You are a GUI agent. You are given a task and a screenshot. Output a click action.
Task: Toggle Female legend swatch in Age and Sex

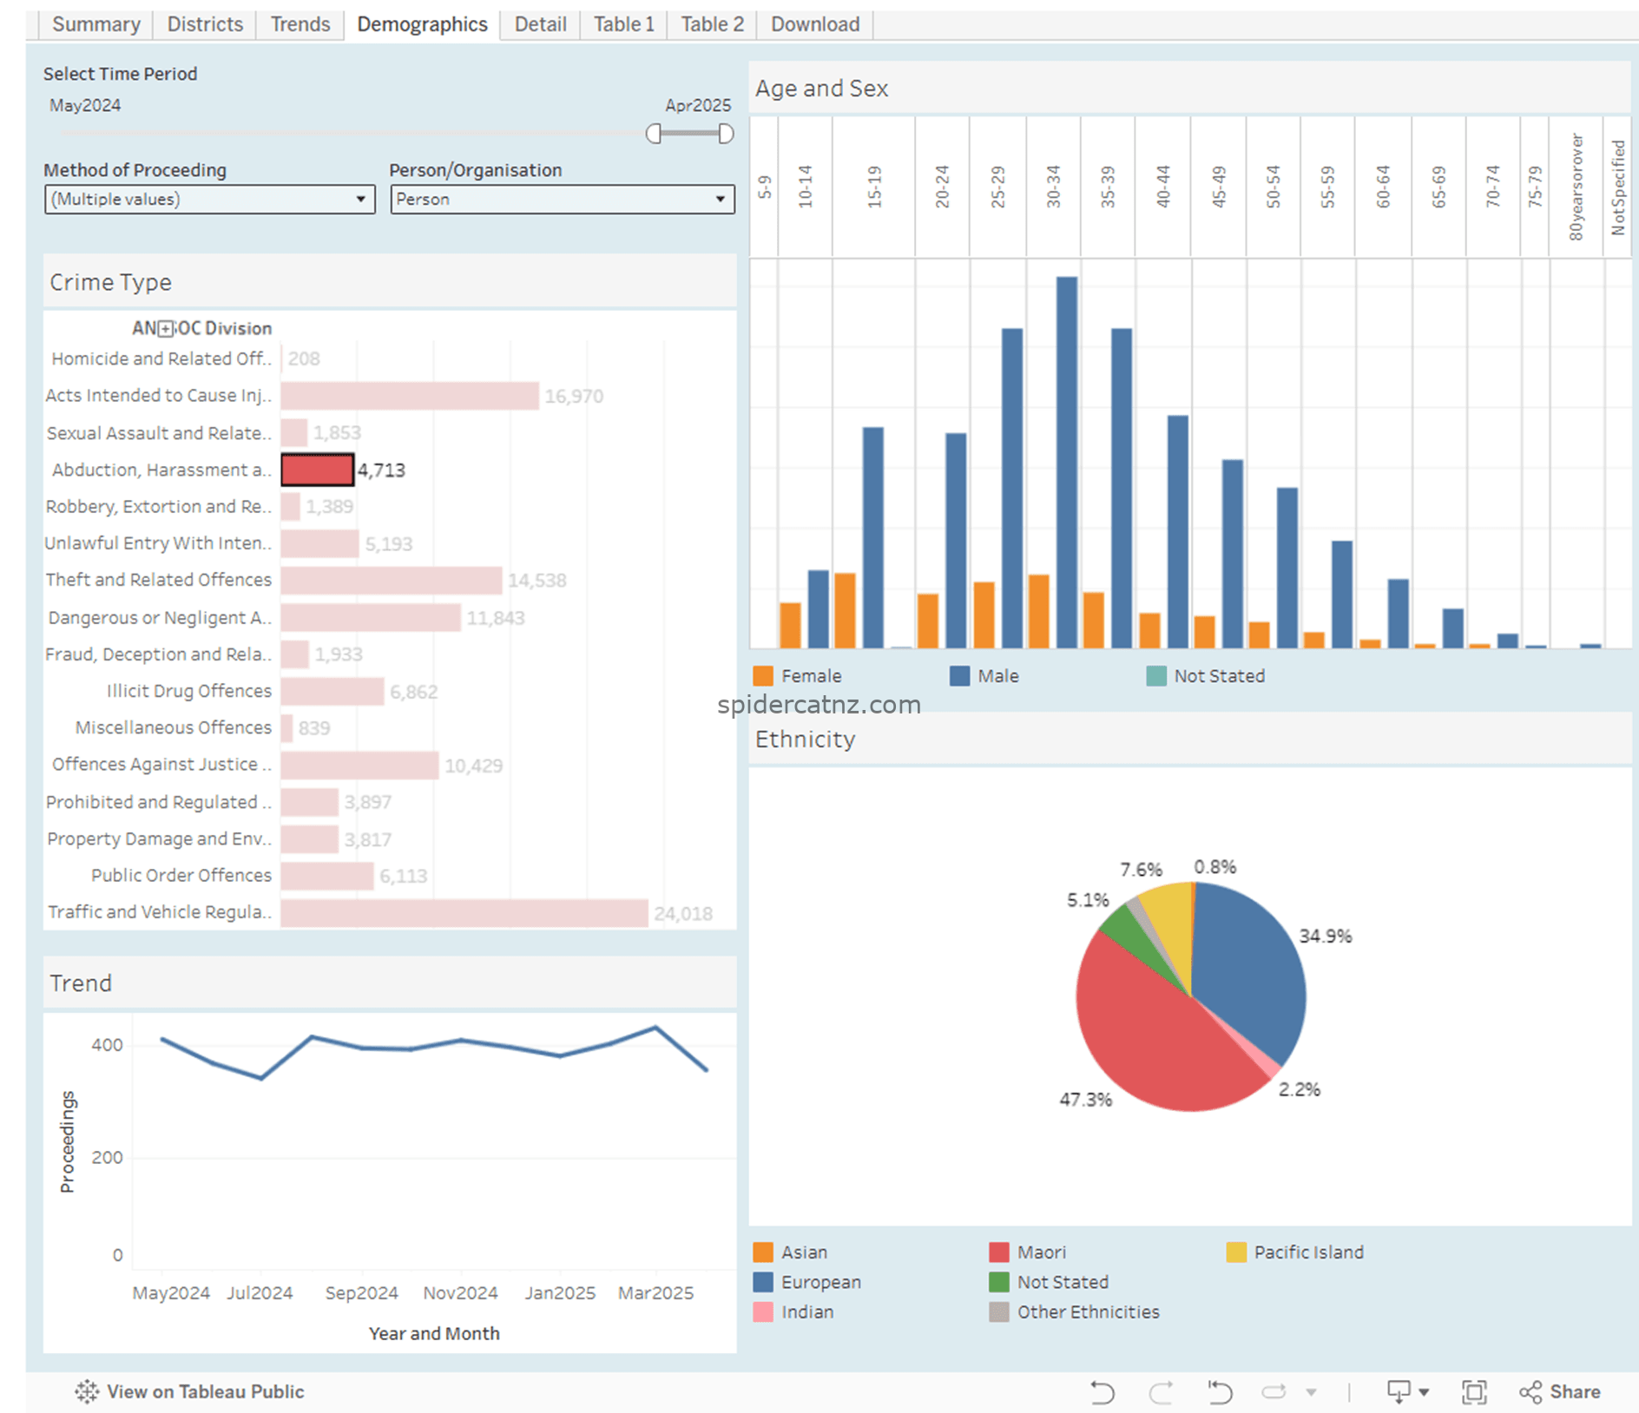[763, 676]
